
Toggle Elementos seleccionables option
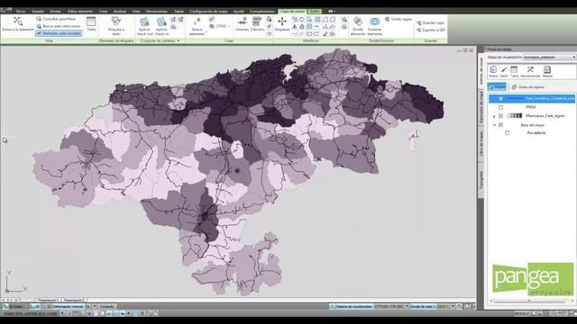[x=59, y=33]
